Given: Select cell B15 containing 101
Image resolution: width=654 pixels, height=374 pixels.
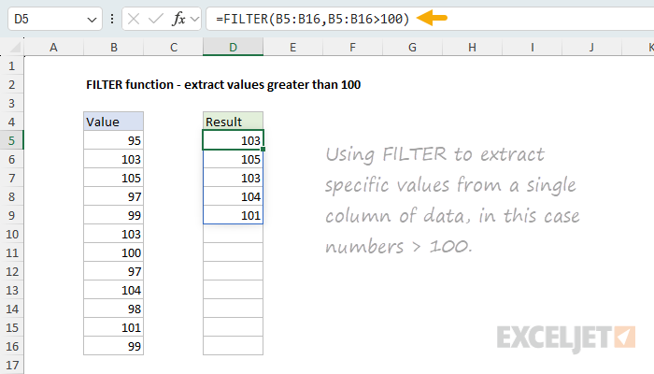Looking at the screenshot, I should click(x=113, y=327).
